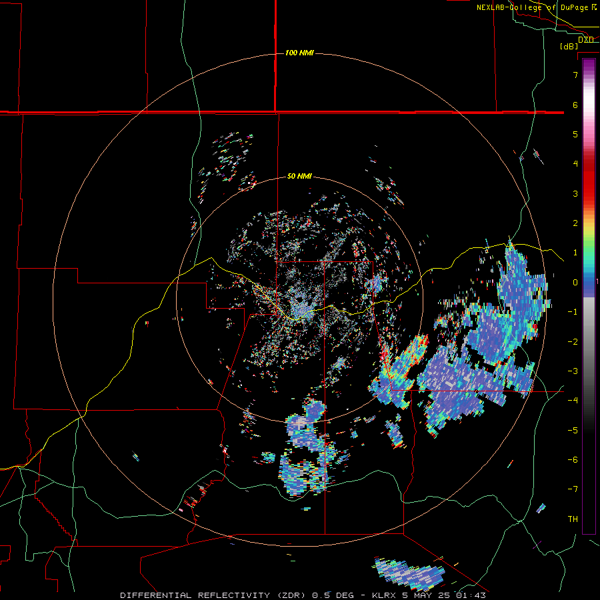Click the "3" value on the dB scale
600x600 pixels.
tap(575, 193)
